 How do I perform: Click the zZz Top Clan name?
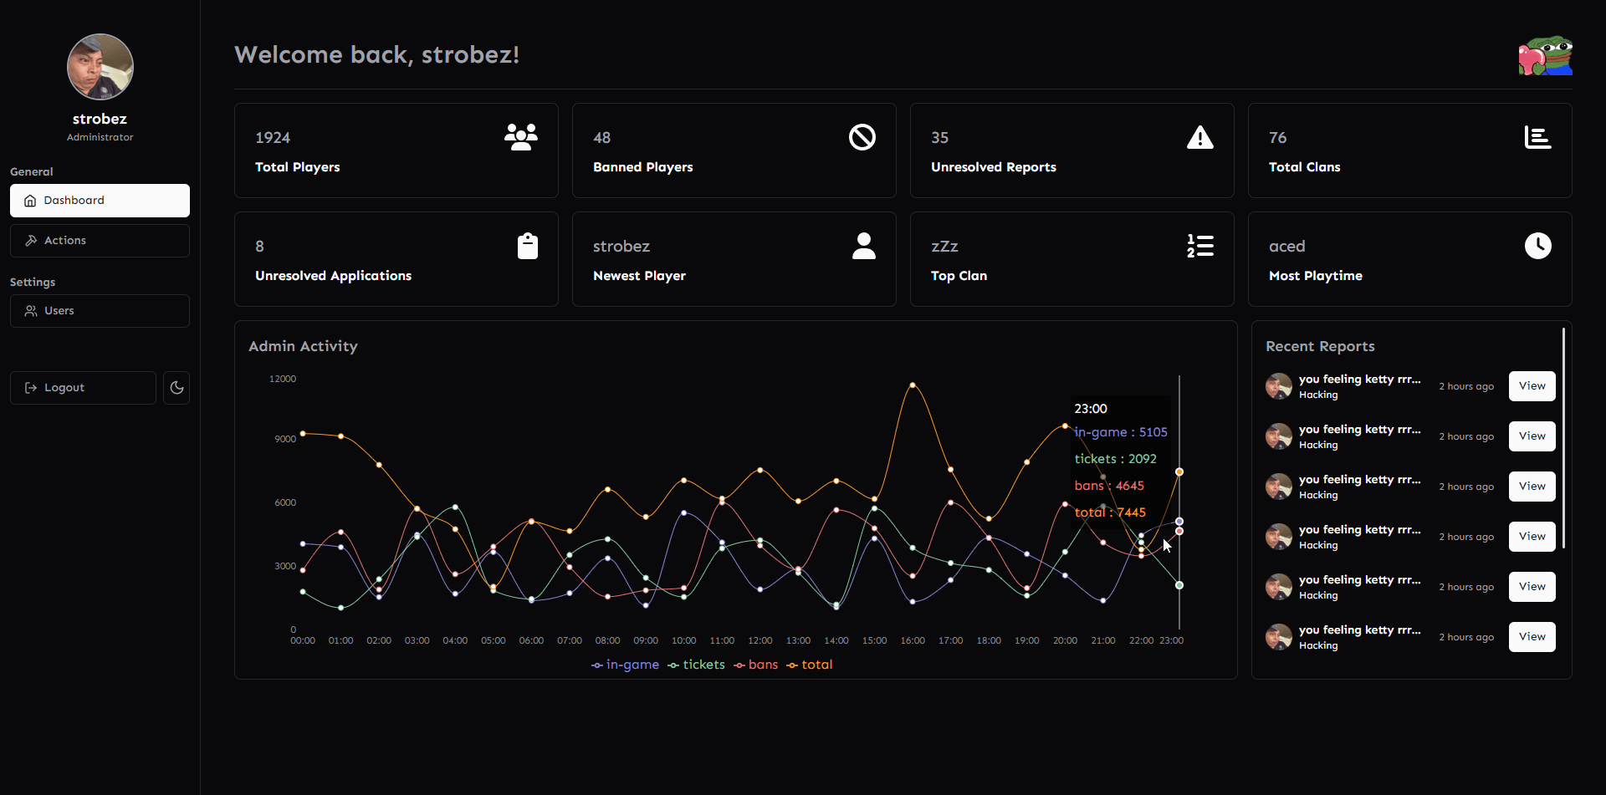[944, 247]
